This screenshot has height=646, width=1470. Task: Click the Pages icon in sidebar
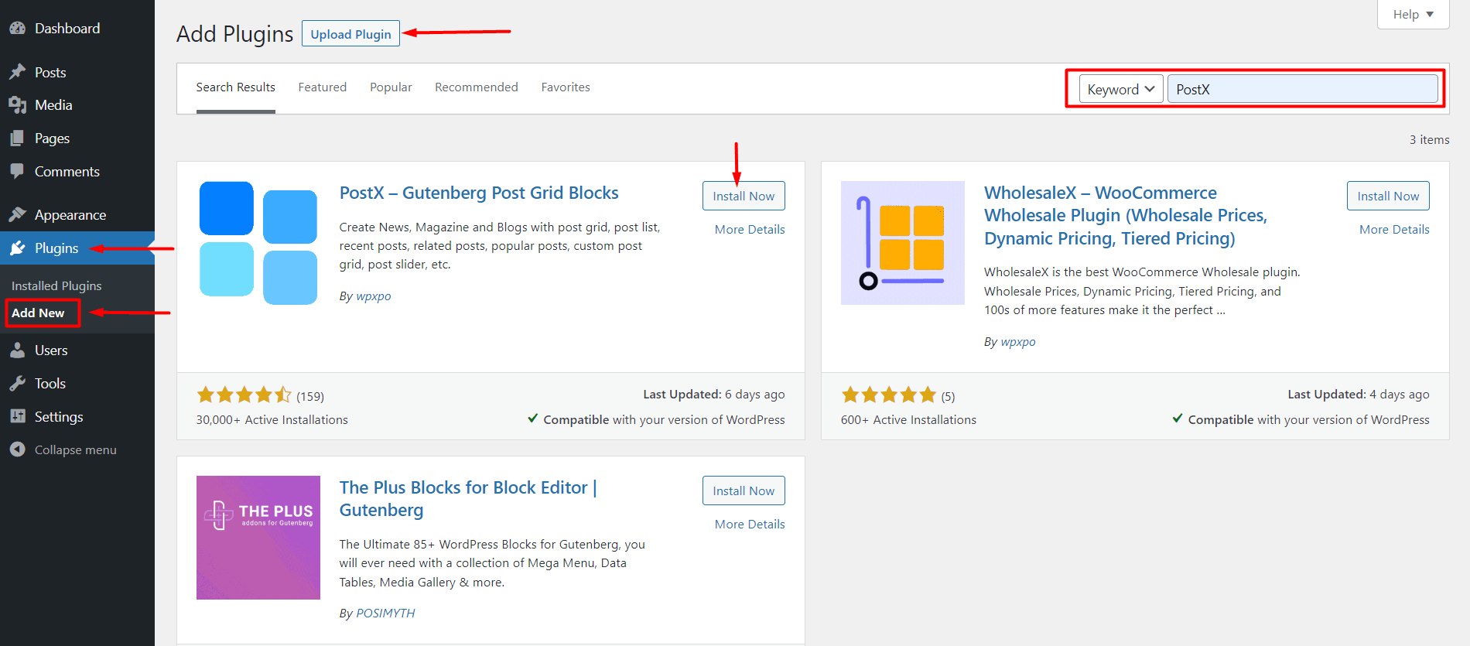tap(18, 138)
